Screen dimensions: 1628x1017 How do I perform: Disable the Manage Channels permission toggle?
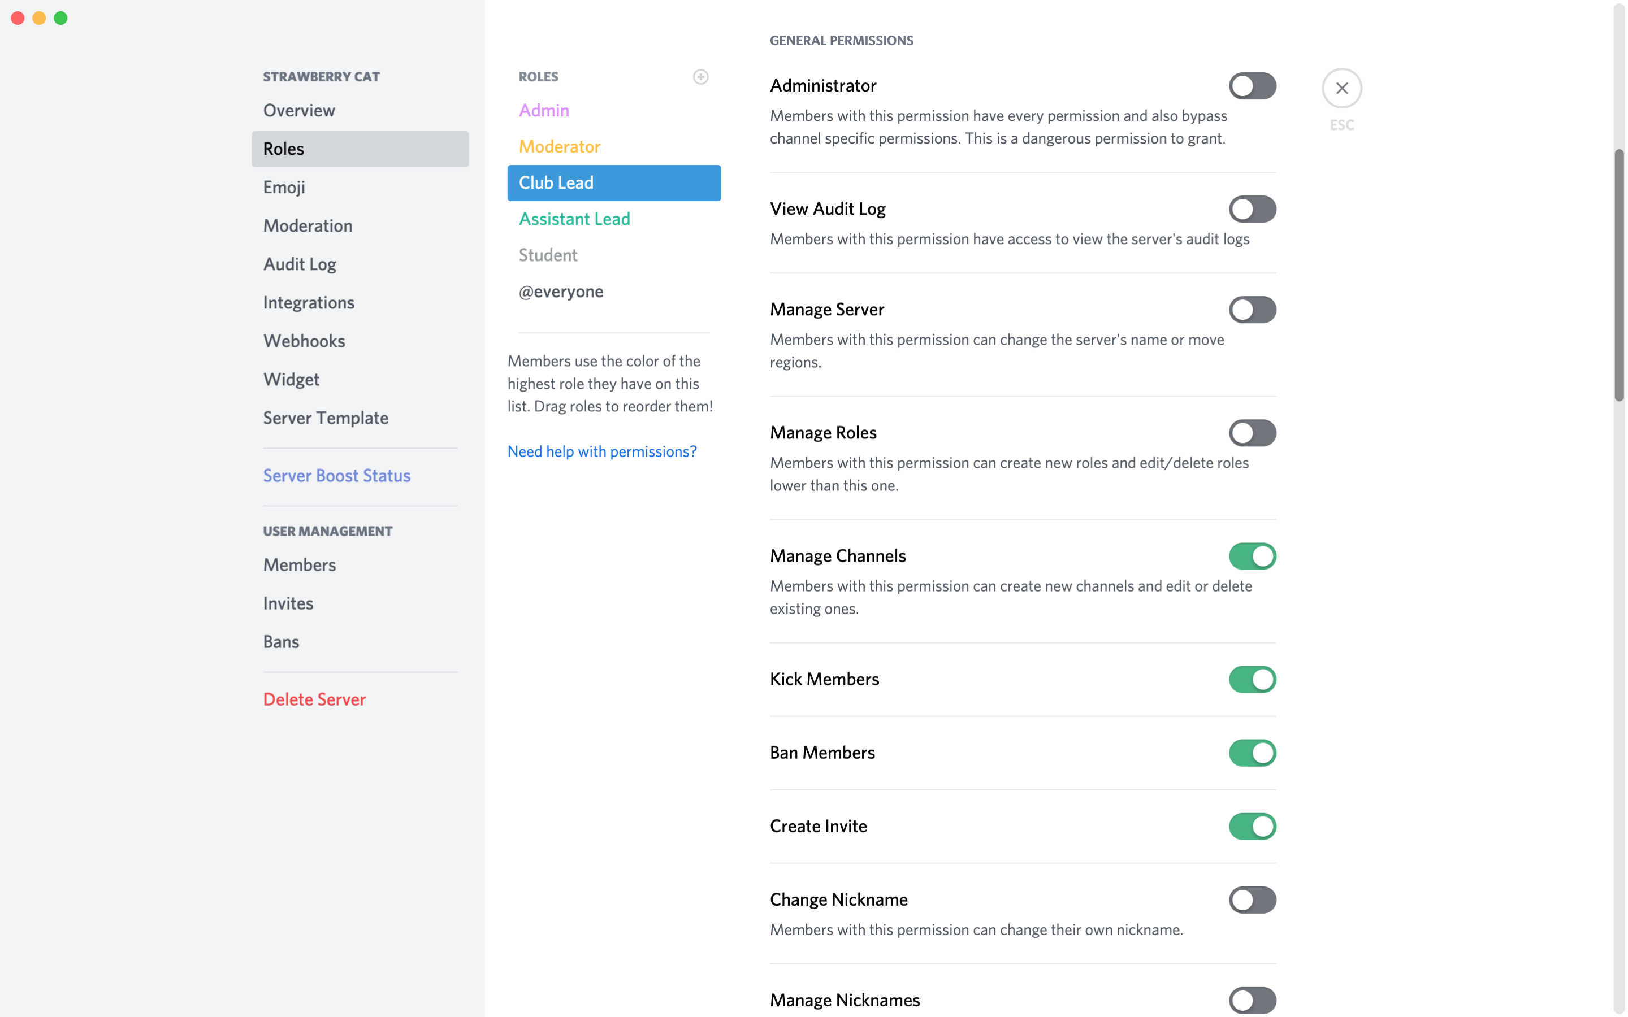pyautogui.click(x=1252, y=555)
